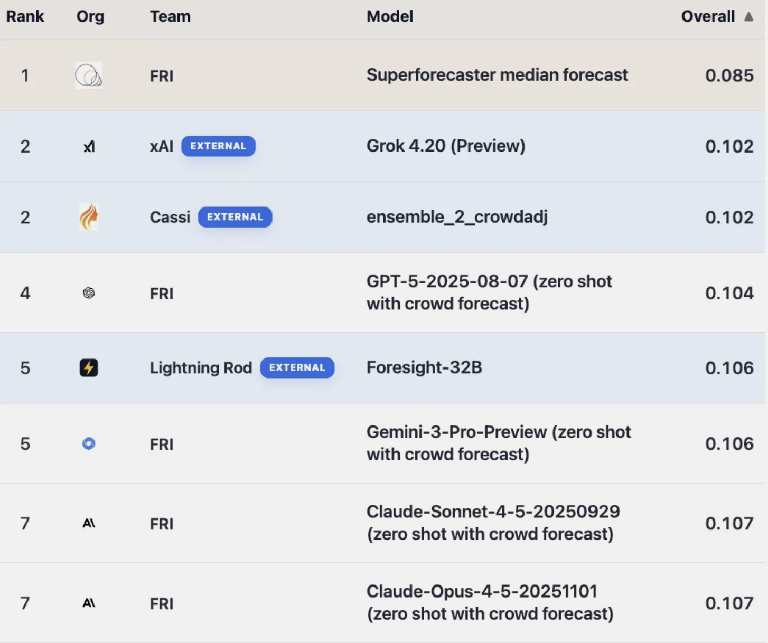This screenshot has width=768, height=643.
Task: Click the Org column header
Action: tap(90, 16)
